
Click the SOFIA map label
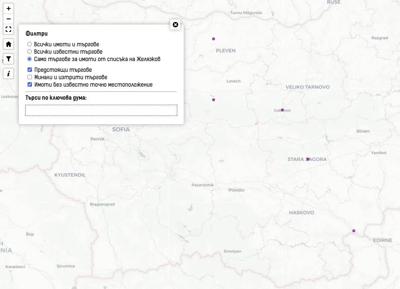[x=121, y=129]
